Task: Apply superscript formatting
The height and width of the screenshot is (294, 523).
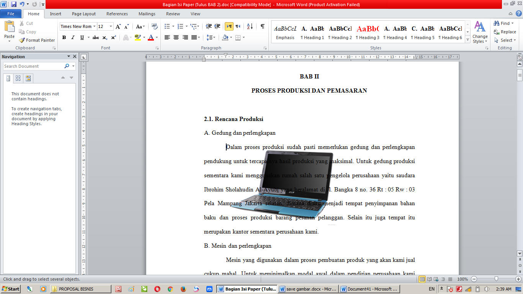Action: point(114,38)
